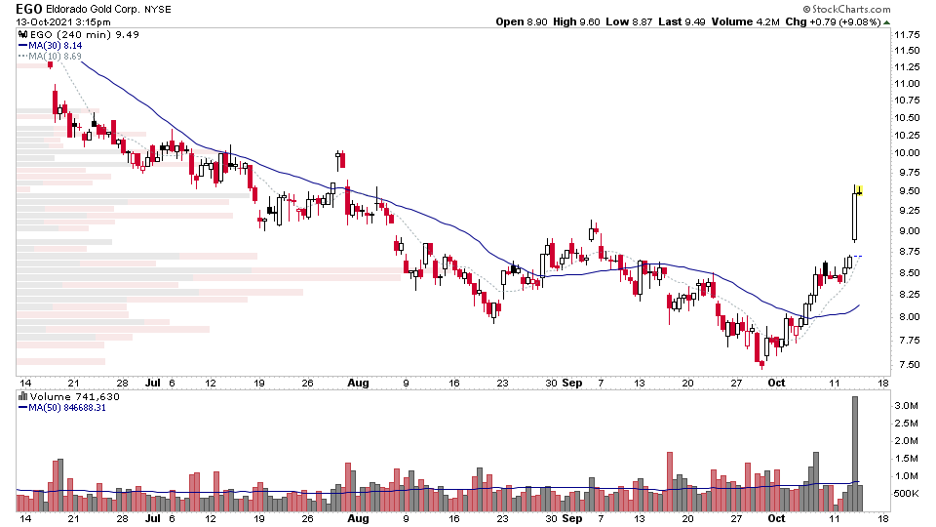
Task: Click the Jul label on the price panel date axis
Action: point(153,383)
